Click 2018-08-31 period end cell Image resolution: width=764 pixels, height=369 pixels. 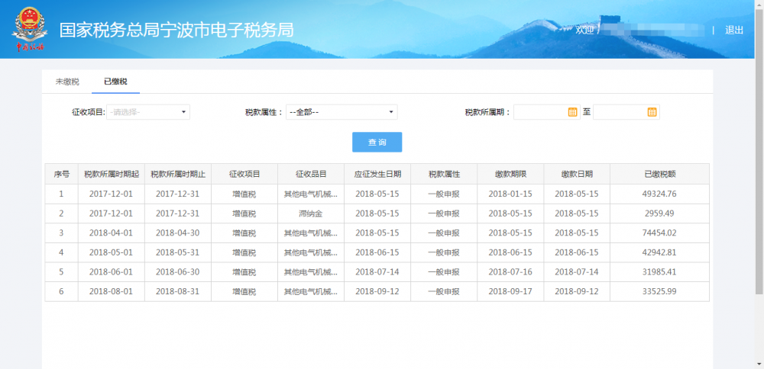point(178,291)
